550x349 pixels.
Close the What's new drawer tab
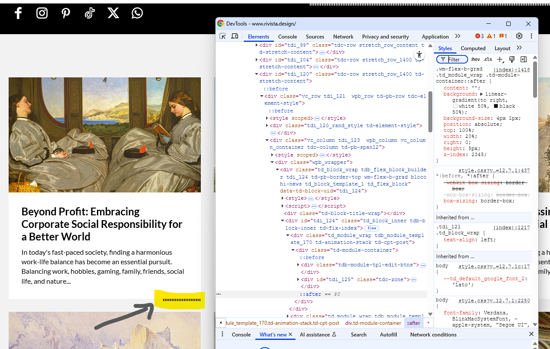click(x=290, y=334)
